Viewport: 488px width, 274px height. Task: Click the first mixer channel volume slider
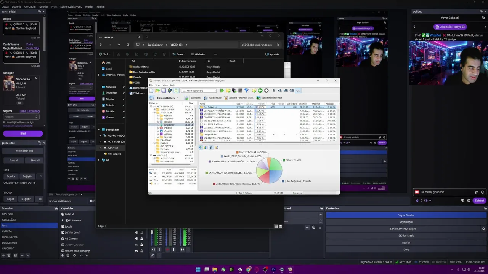point(152,238)
